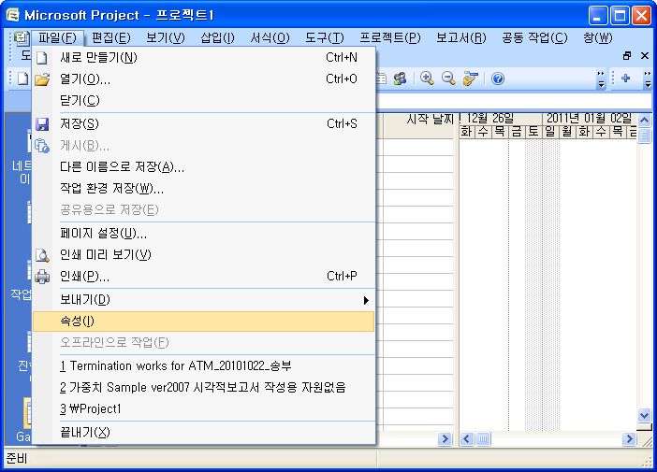Image resolution: width=657 pixels, height=472 pixels.
Task: Click the Go To Selected Task toolbar icon
Action: pos(471,79)
